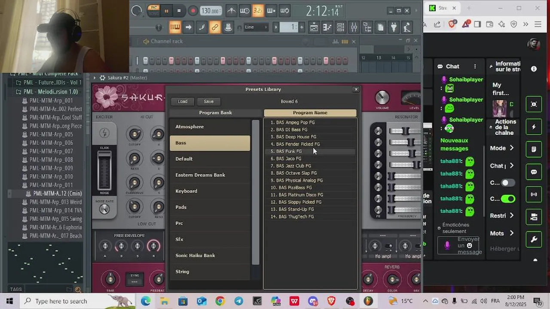The width and height of the screenshot is (550, 309).
Task: Close the Presets Library dialog
Action: (x=356, y=89)
